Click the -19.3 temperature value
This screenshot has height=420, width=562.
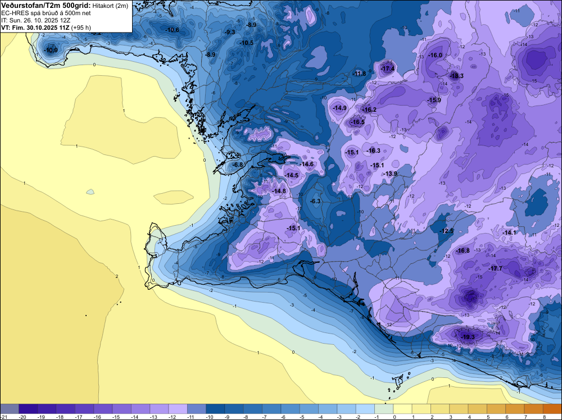pyautogui.click(x=468, y=337)
